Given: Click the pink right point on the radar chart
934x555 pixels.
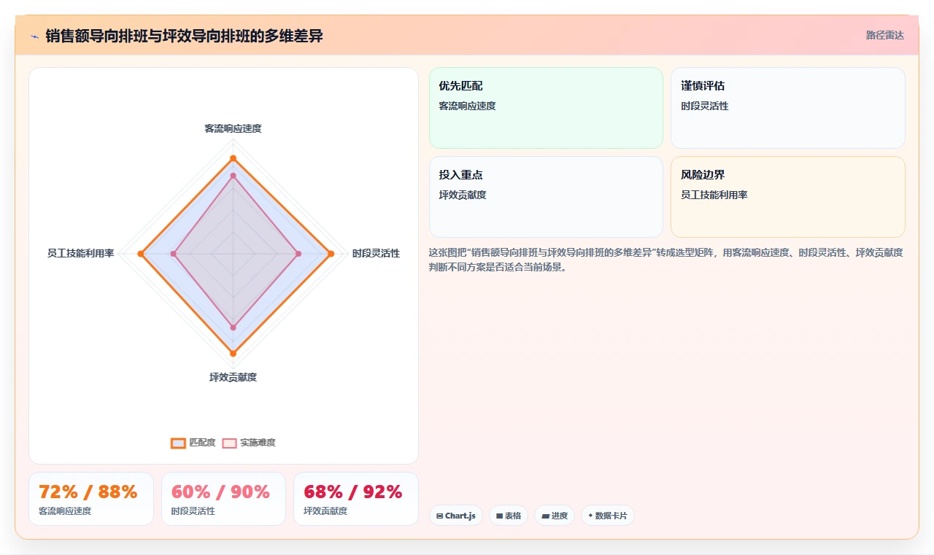Looking at the screenshot, I should 298,254.
